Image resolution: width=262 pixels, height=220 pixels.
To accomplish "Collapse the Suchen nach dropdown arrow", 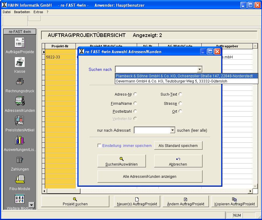I will coord(200,69).
